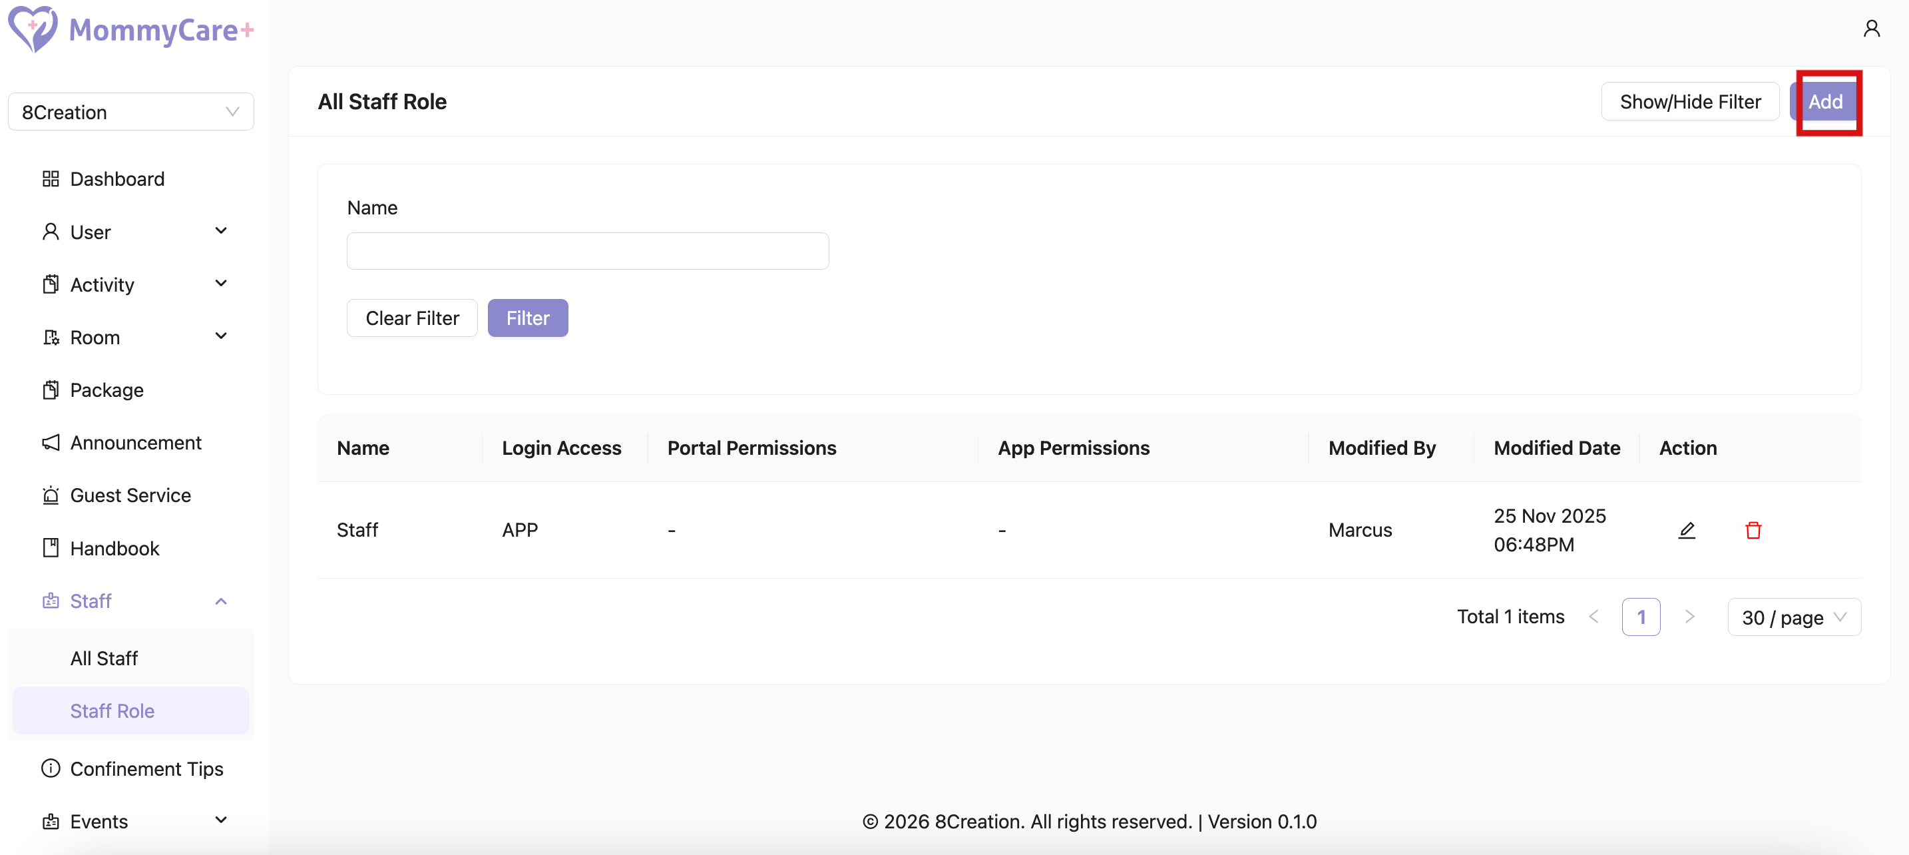Go to All Staff submenu item
The height and width of the screenshot is (855, 1909).
[104, 658]
